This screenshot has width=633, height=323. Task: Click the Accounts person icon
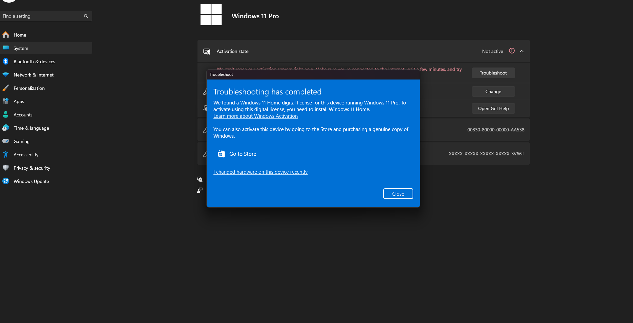tap(6, 115)
